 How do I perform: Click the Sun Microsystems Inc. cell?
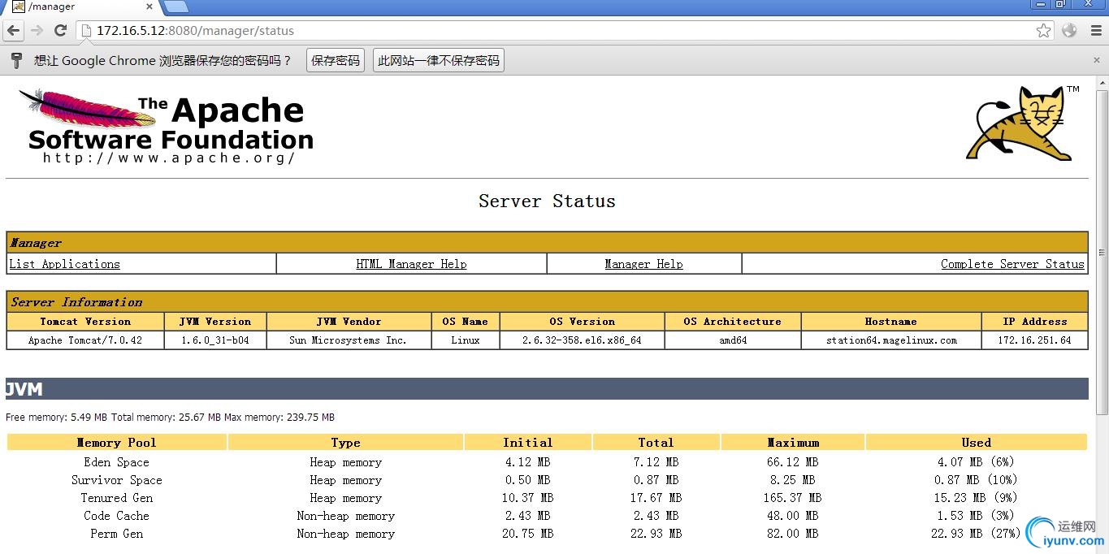coord(349,340)
